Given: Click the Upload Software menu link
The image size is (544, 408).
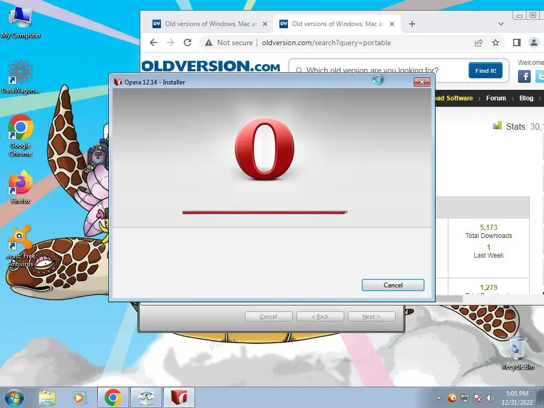Looking at the screenshot, I should (454, 98).
